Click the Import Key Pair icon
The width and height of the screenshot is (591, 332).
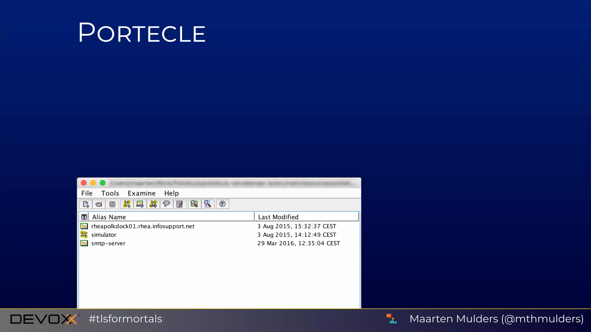point(153,204)
